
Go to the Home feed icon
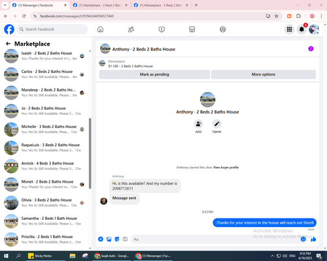click(100, 29)
